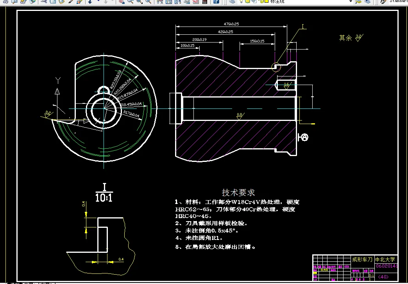Click the 10:1 detail scale label
The height and width of the screenshot is (284, 408).
[x=104, y=198]
